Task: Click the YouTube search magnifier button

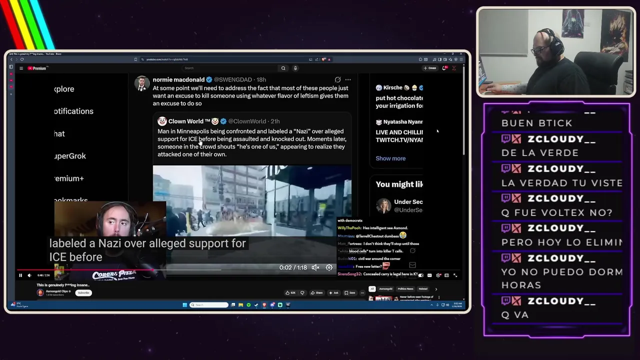Action: coord(283,68)
